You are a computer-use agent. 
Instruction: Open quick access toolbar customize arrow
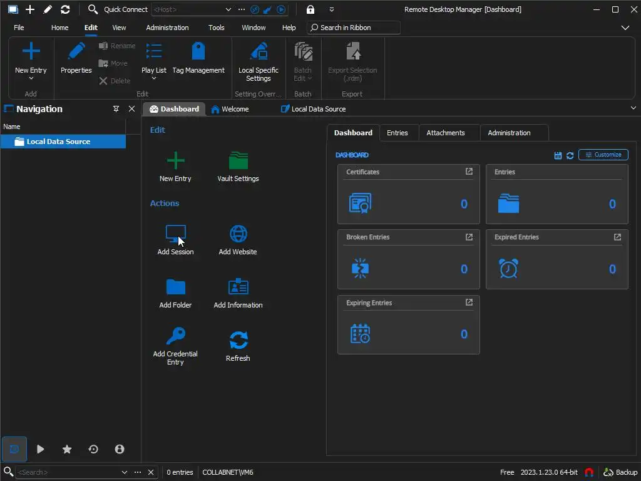pyautogui.click(x=332, y=9)
